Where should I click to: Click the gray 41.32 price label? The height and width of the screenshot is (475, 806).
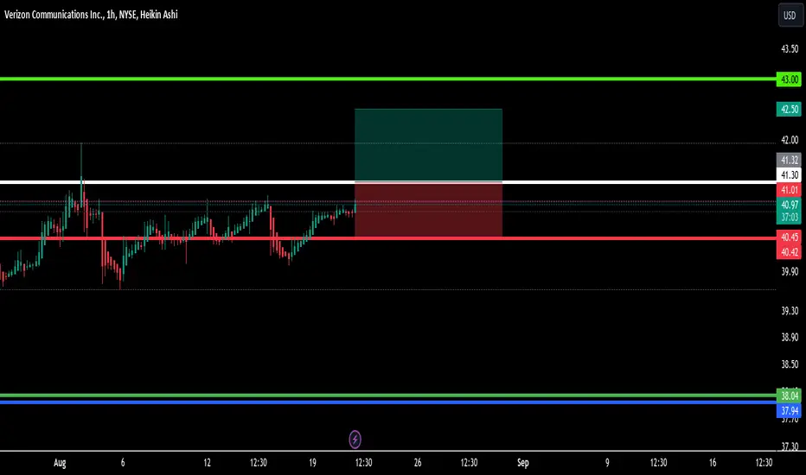(789, 161)
